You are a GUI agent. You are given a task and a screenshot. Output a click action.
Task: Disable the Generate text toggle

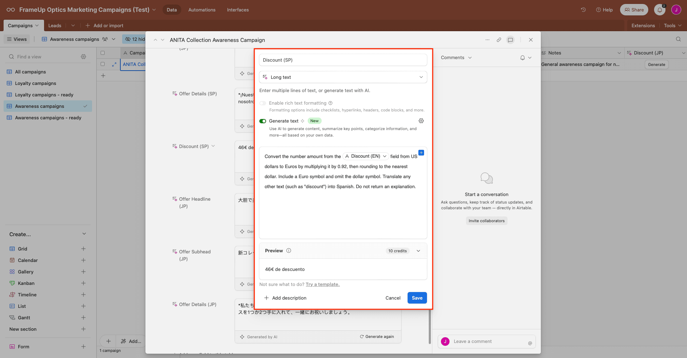point(263,121)
